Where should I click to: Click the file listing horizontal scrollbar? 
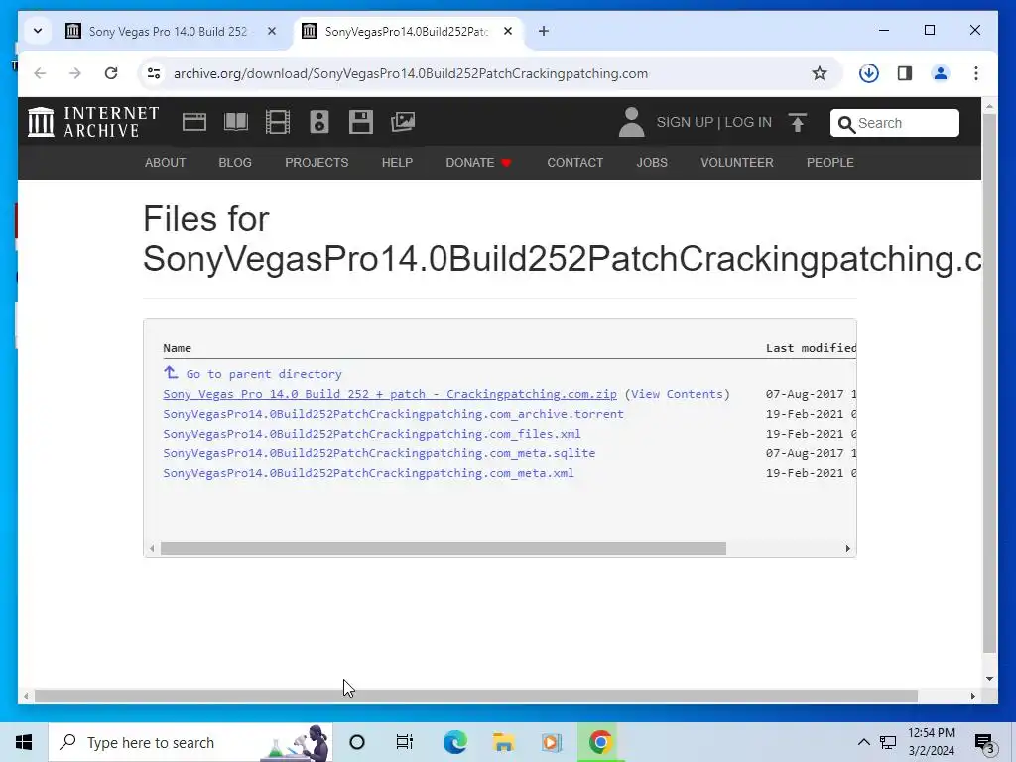[x=444, y=548]
